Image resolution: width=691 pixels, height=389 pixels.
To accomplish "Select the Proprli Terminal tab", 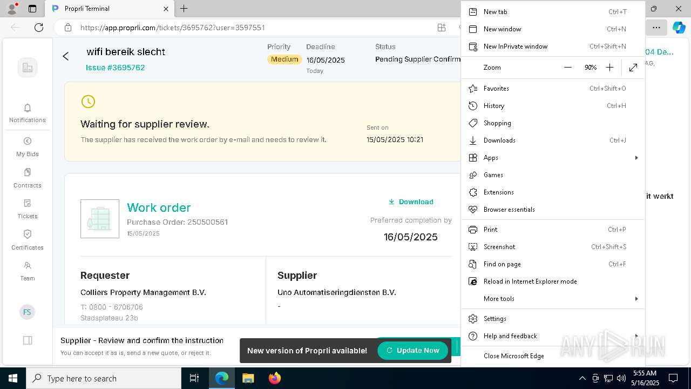I will tap(110, 9).
